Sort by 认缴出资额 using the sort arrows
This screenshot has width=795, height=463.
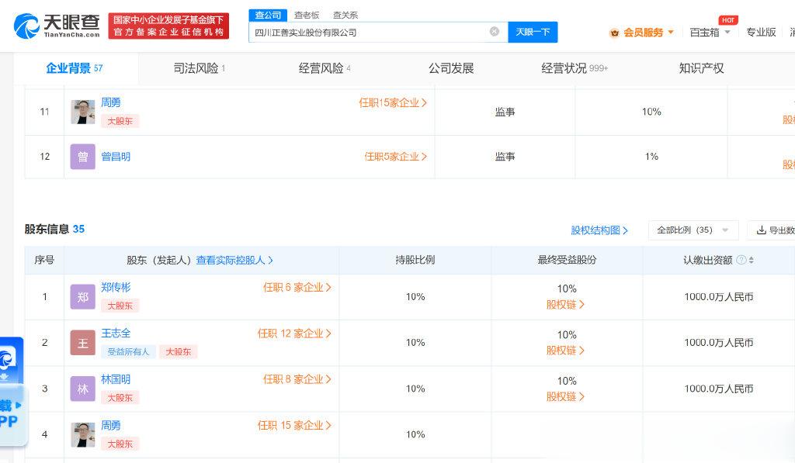[x=752, y=260]
